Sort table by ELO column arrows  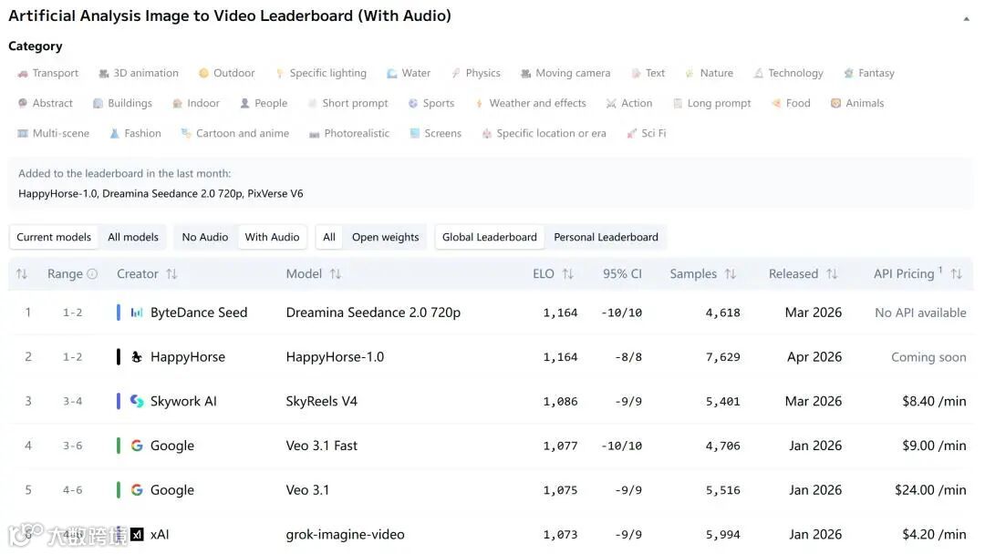pos(567,273)
